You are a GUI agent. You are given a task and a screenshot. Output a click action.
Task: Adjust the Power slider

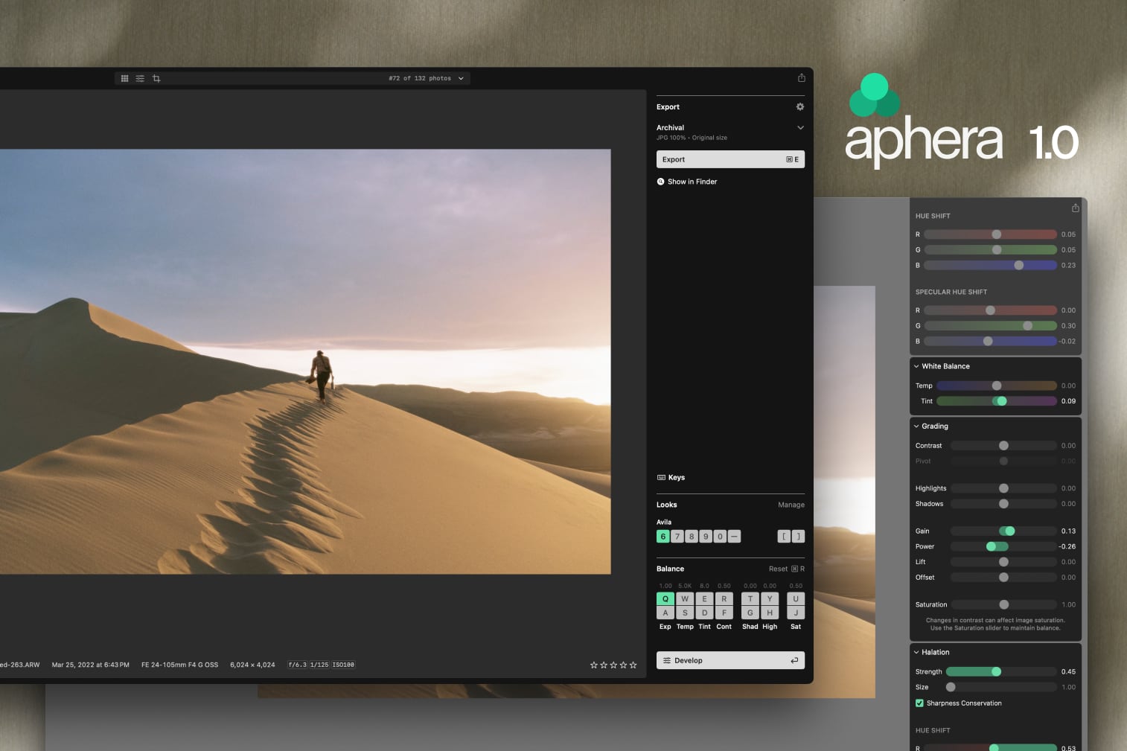tap(1003, 546)
